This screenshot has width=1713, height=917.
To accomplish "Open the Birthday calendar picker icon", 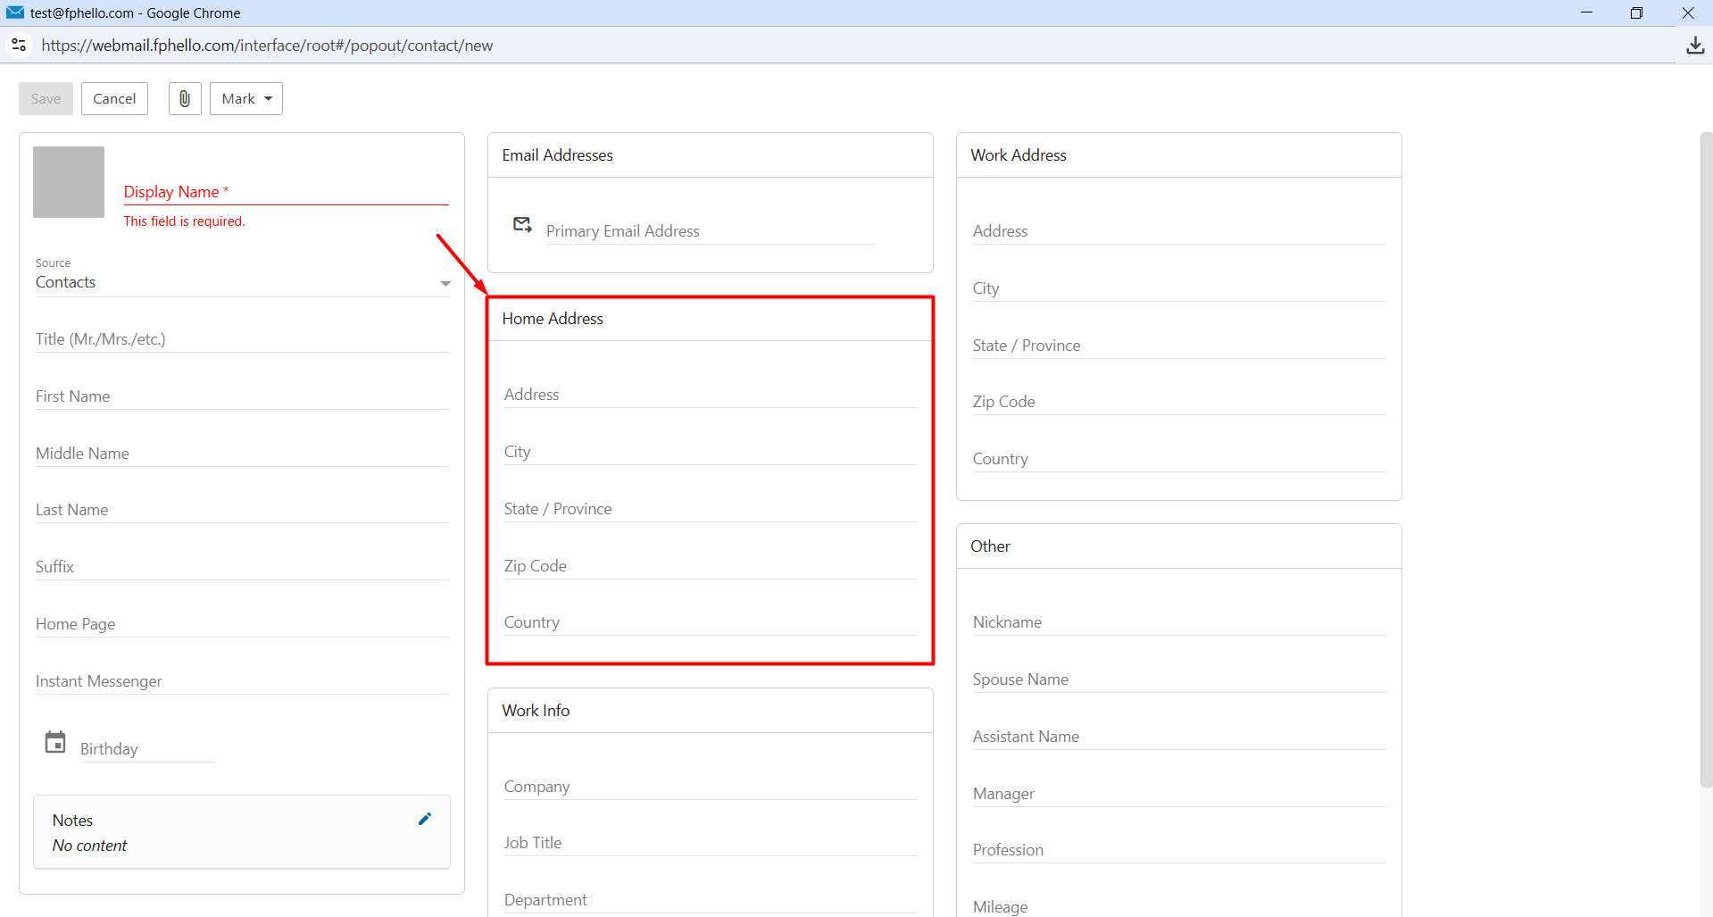I will (x=55, y=742).
